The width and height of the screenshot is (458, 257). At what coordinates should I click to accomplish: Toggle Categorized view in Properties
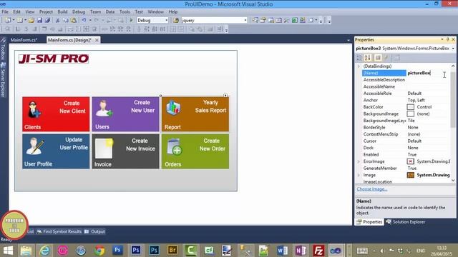(359, 58)
